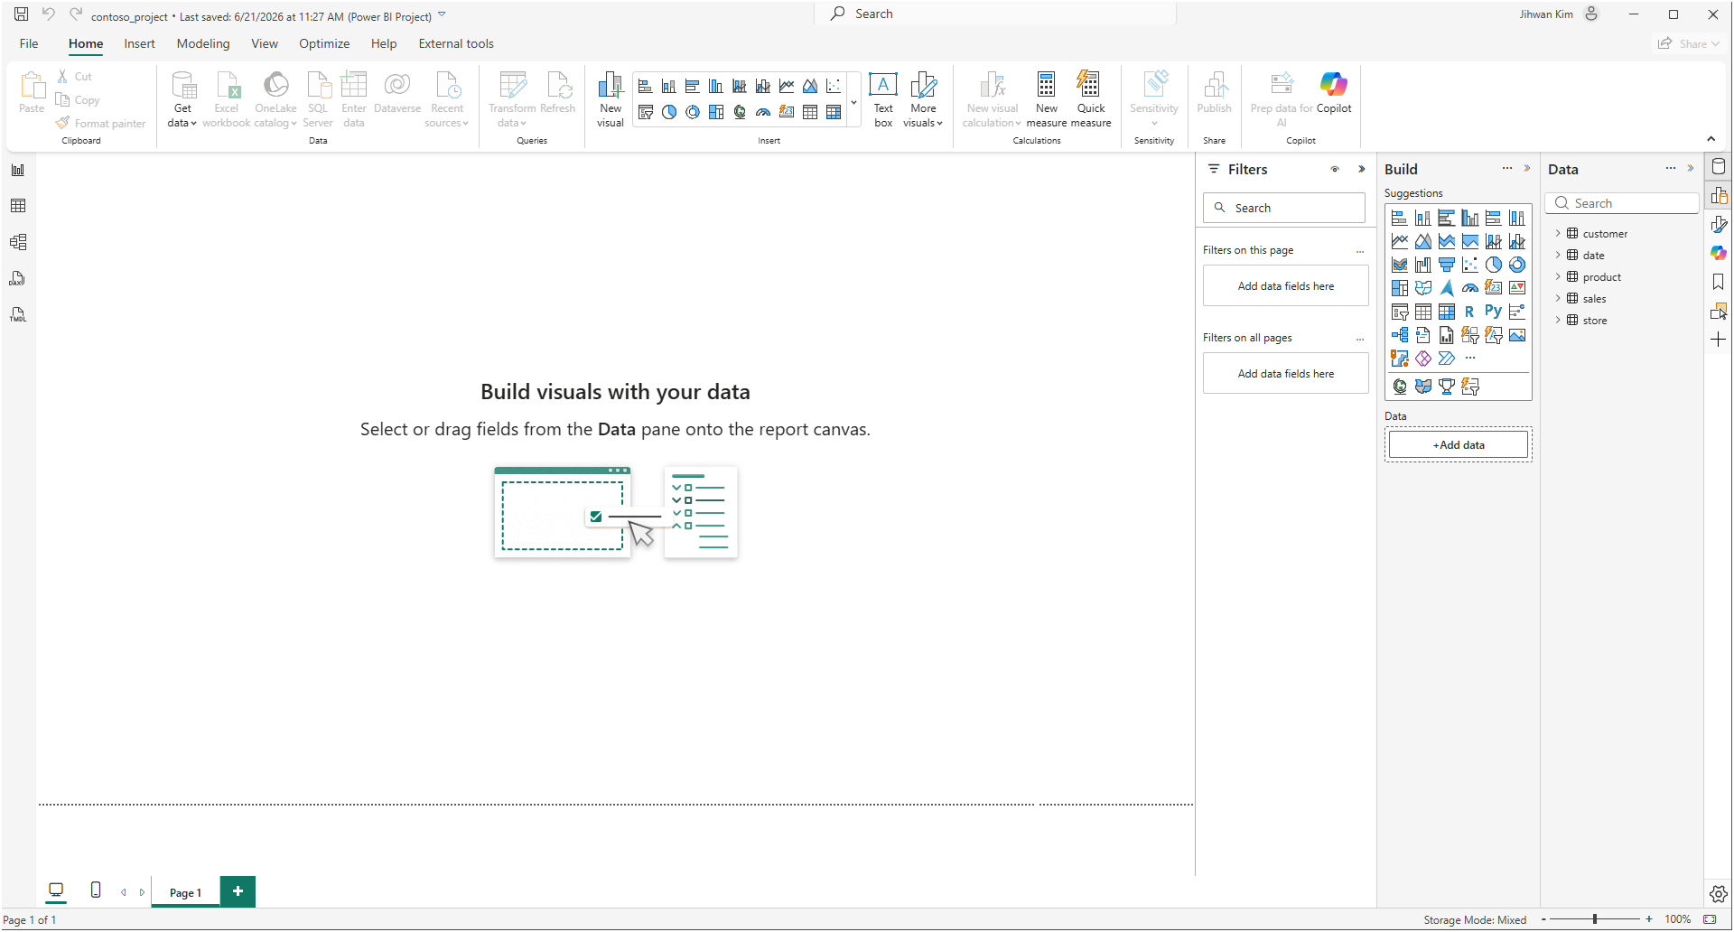Expand the sales table in Data pane

[1558, 299]
